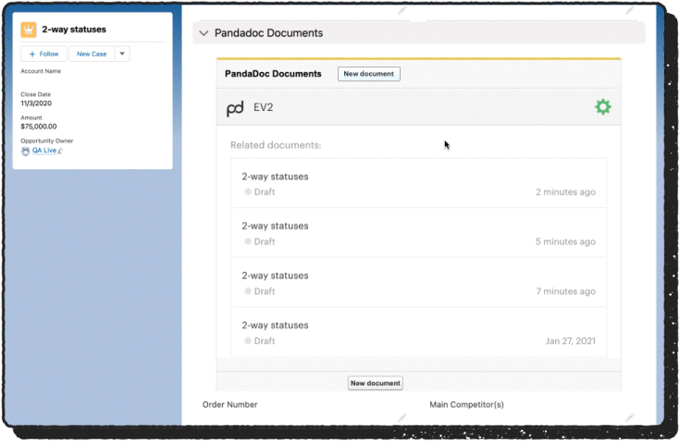This screenshot has width=680, height=441.
Task: Click the Amount value $75,000.00
Action: pyautogui.click(x=39, y=127)
